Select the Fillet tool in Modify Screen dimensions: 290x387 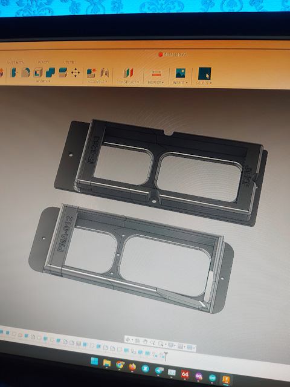(x=25, y=73)
